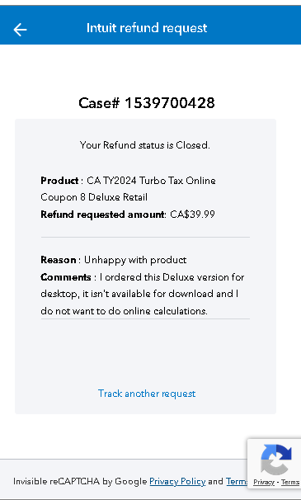Click the reCAPTCHA logo badge
301x500 pixels.
coord(275,460)
